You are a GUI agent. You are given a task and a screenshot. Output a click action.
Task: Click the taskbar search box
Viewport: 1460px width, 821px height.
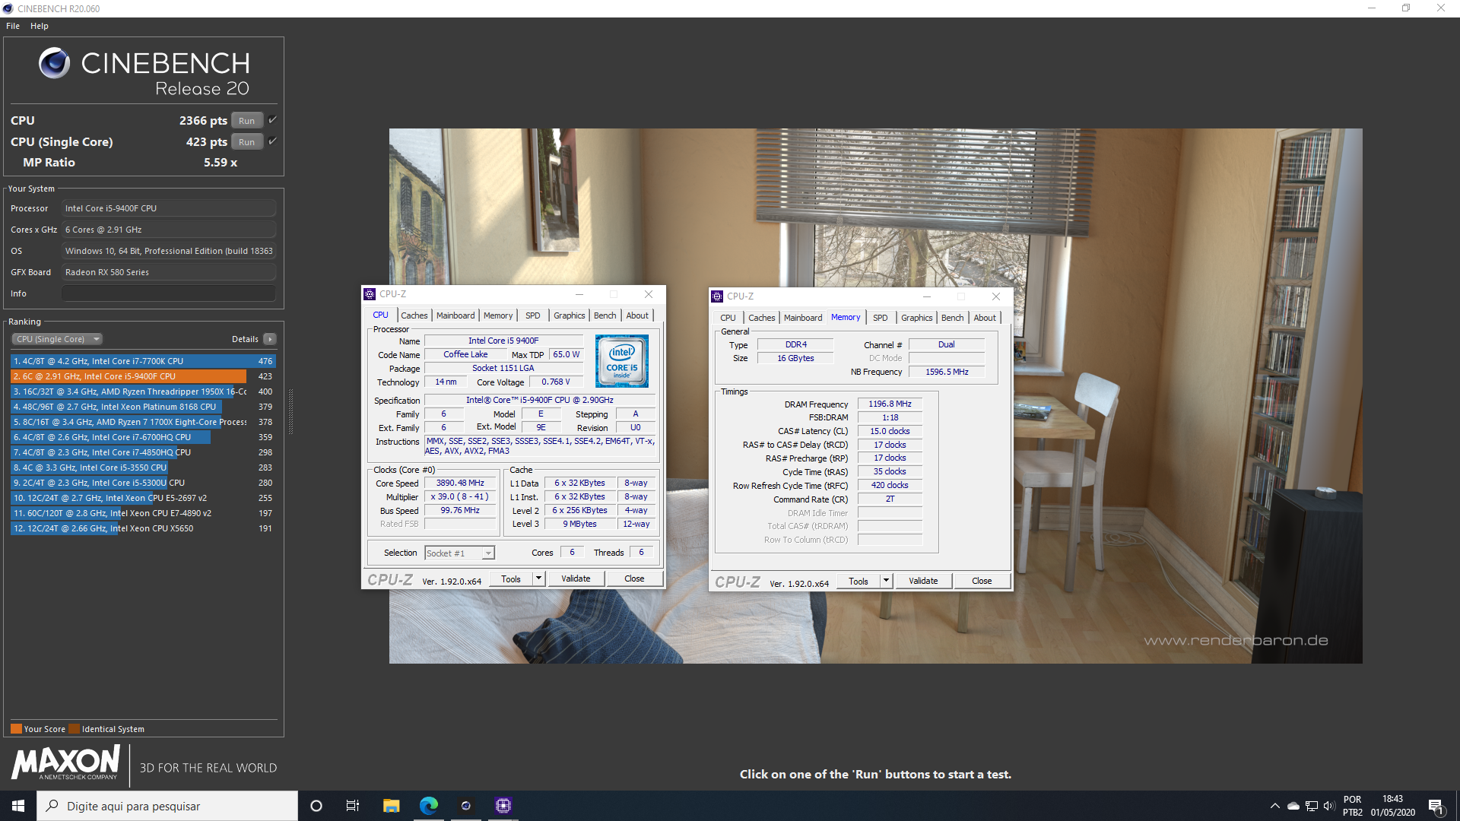167,806
